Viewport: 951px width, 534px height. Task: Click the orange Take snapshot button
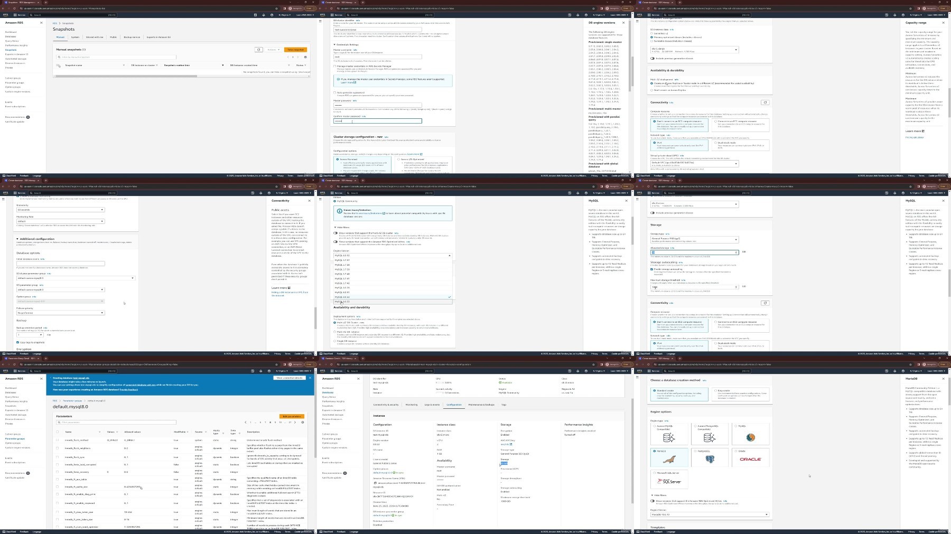click(295, 50)
